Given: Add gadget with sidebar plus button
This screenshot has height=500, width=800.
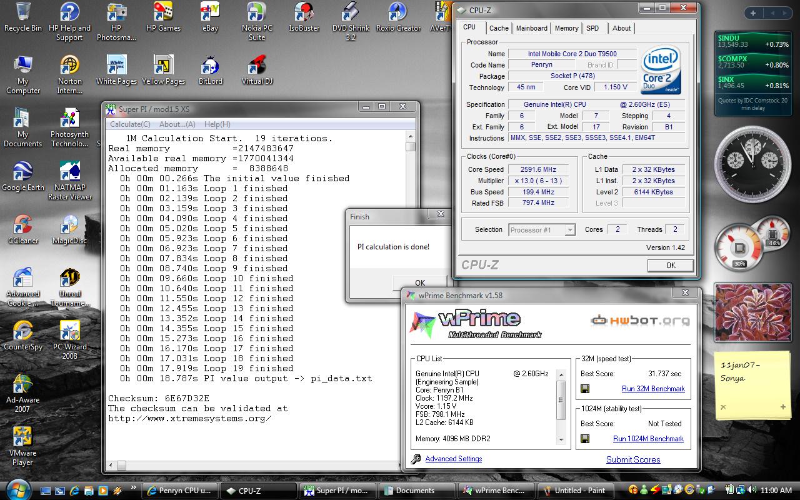Looking at the screenshot, I should coord(753,13).
